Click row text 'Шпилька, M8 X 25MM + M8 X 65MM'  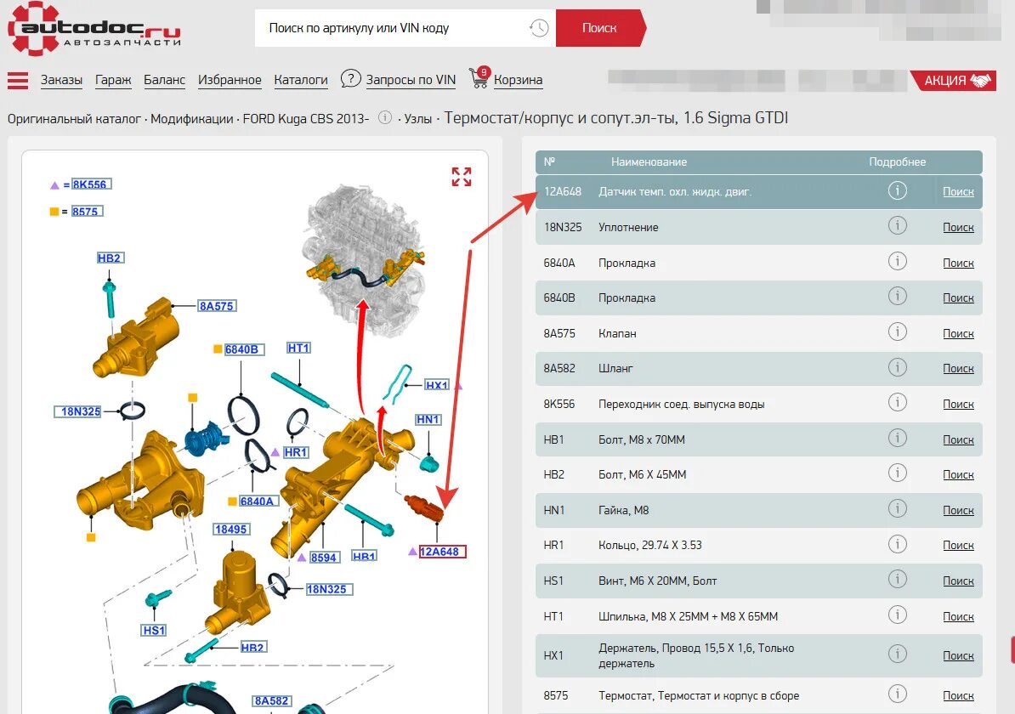pos(688,616)
